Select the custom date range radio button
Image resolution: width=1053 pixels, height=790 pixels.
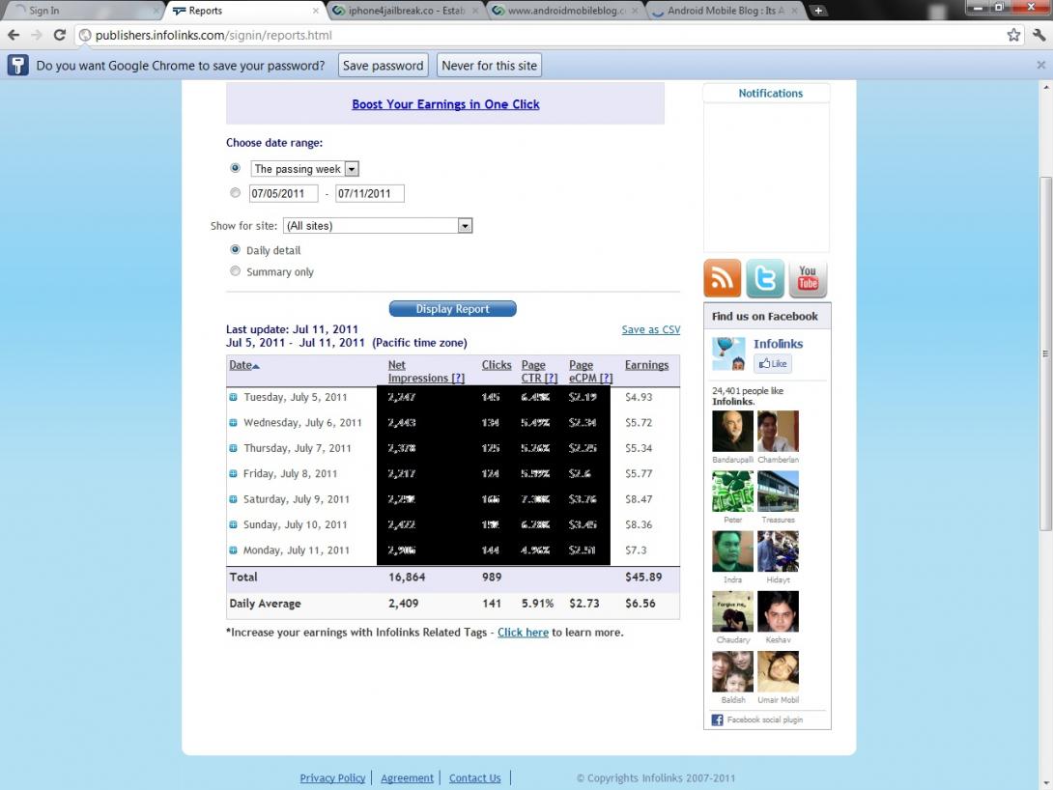pos(235,192)
